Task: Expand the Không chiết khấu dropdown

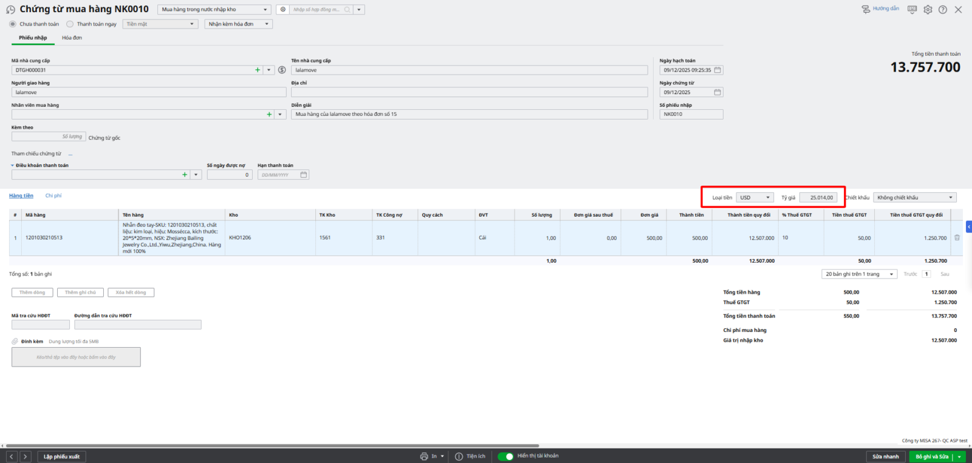Action: tap(915, 198)
